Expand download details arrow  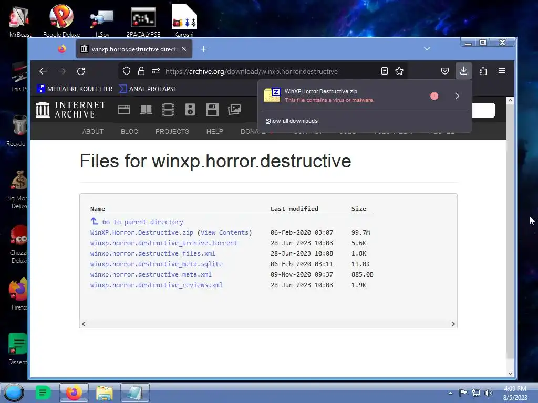458,96
